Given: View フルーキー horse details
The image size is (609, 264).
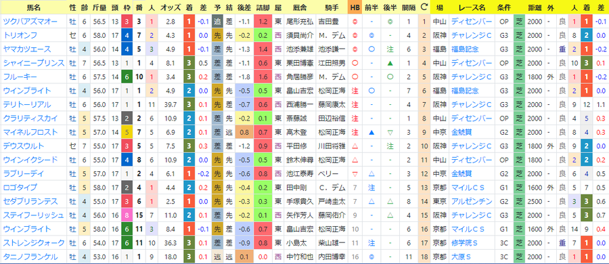Looking at the screenshot, I should (x=20, y=76).
